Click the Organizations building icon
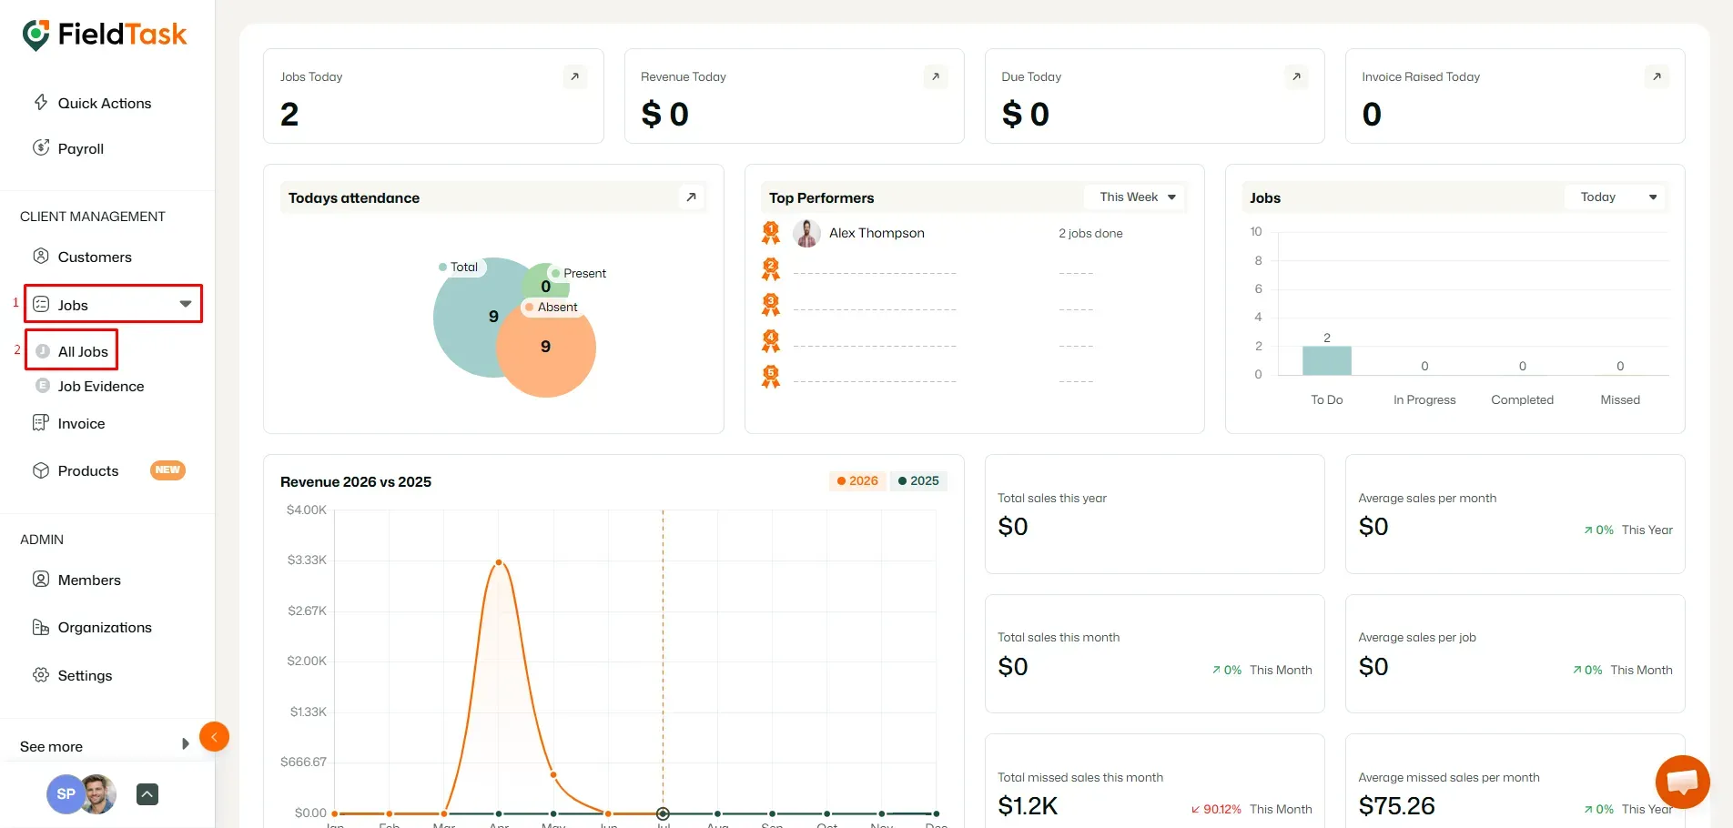The width and height of the screenshot is (1733, 828). (41, 627)
